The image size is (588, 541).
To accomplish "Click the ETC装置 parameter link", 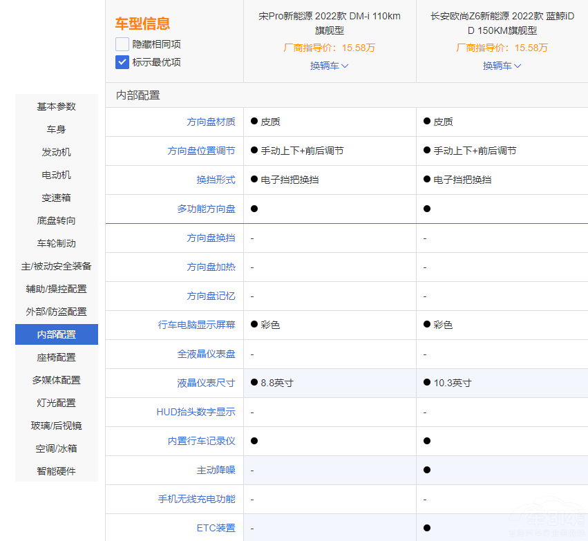I will point(218,528).
